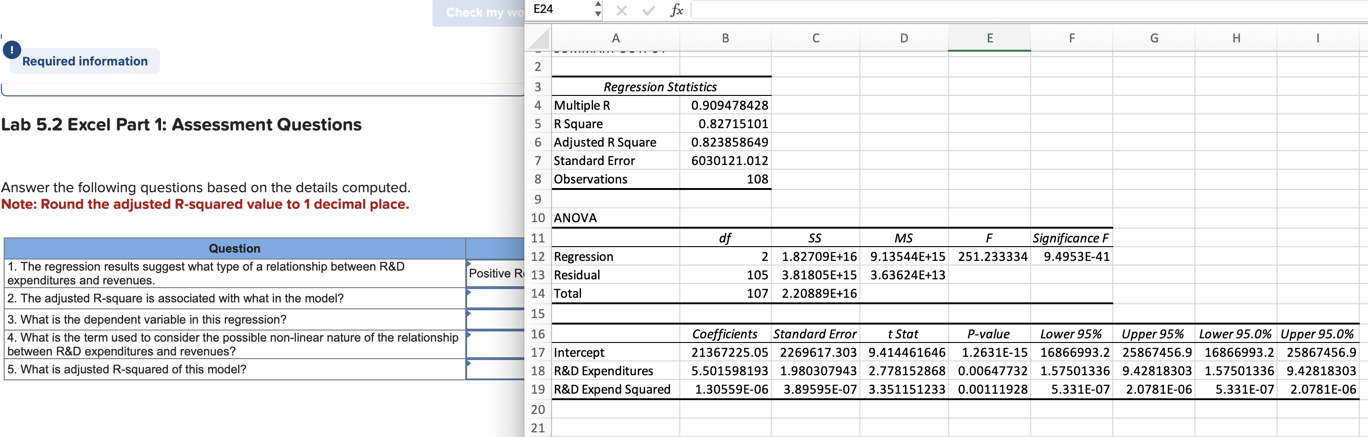1368x437 pixels.
Task: Select row header 12 in the spreadsheet
Action: (x=538, y=256)
